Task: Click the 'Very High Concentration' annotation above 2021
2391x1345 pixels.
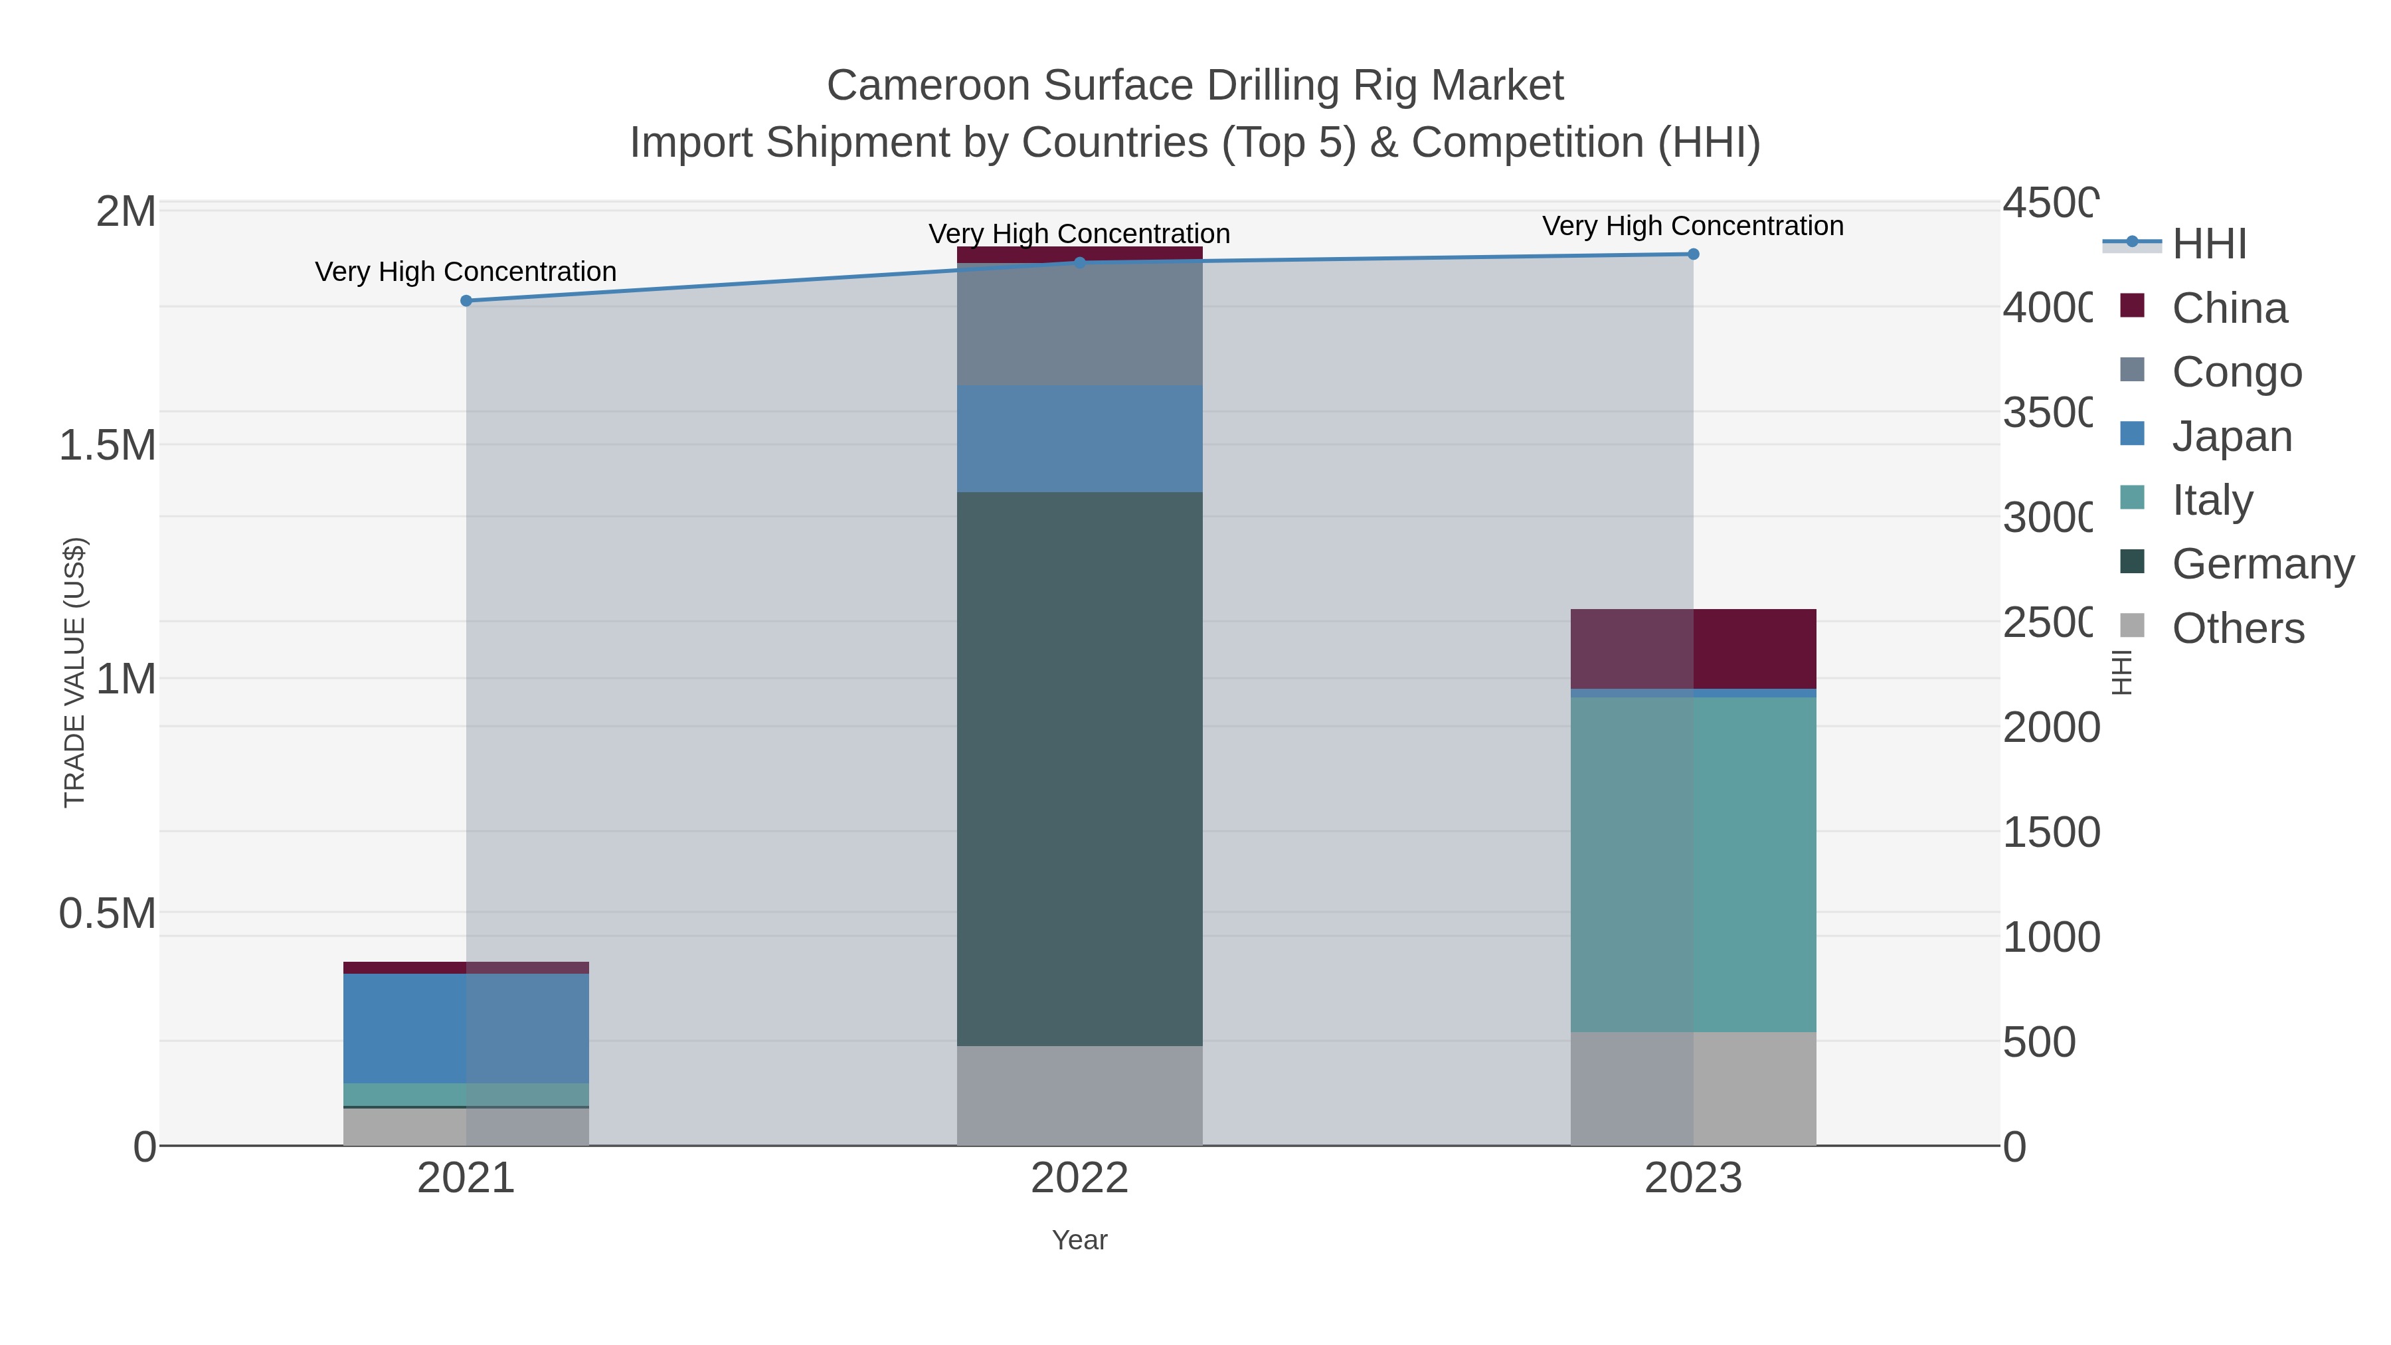Action: coord(466,272)
